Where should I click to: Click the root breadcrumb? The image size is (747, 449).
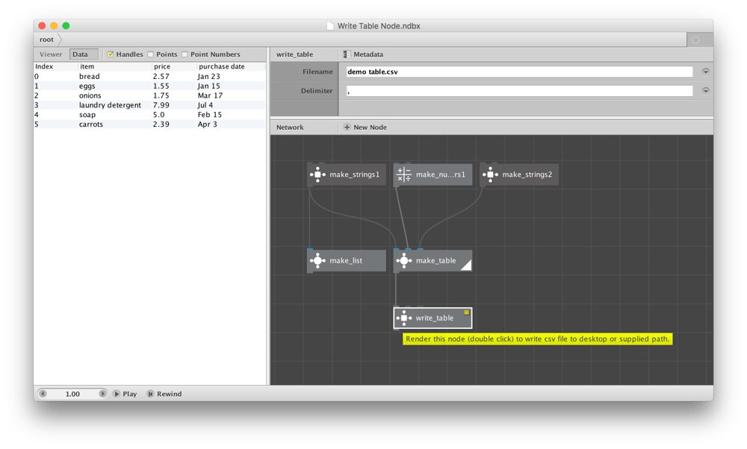(x=46, y=40)
